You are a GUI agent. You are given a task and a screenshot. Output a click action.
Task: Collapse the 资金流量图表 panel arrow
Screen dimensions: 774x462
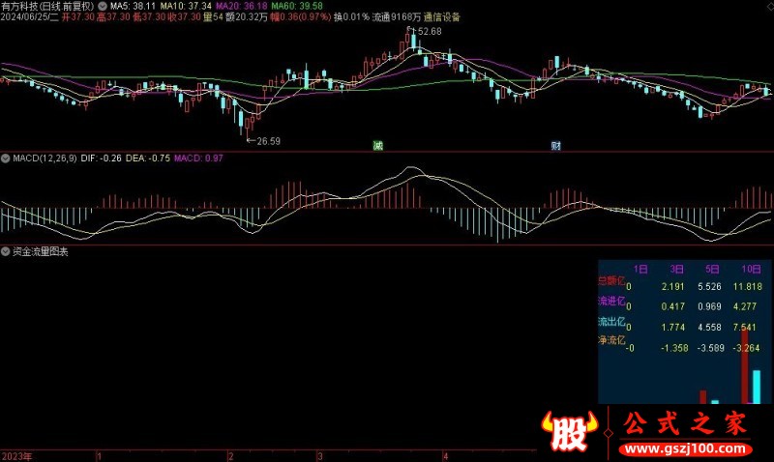[x=6, y=251]
